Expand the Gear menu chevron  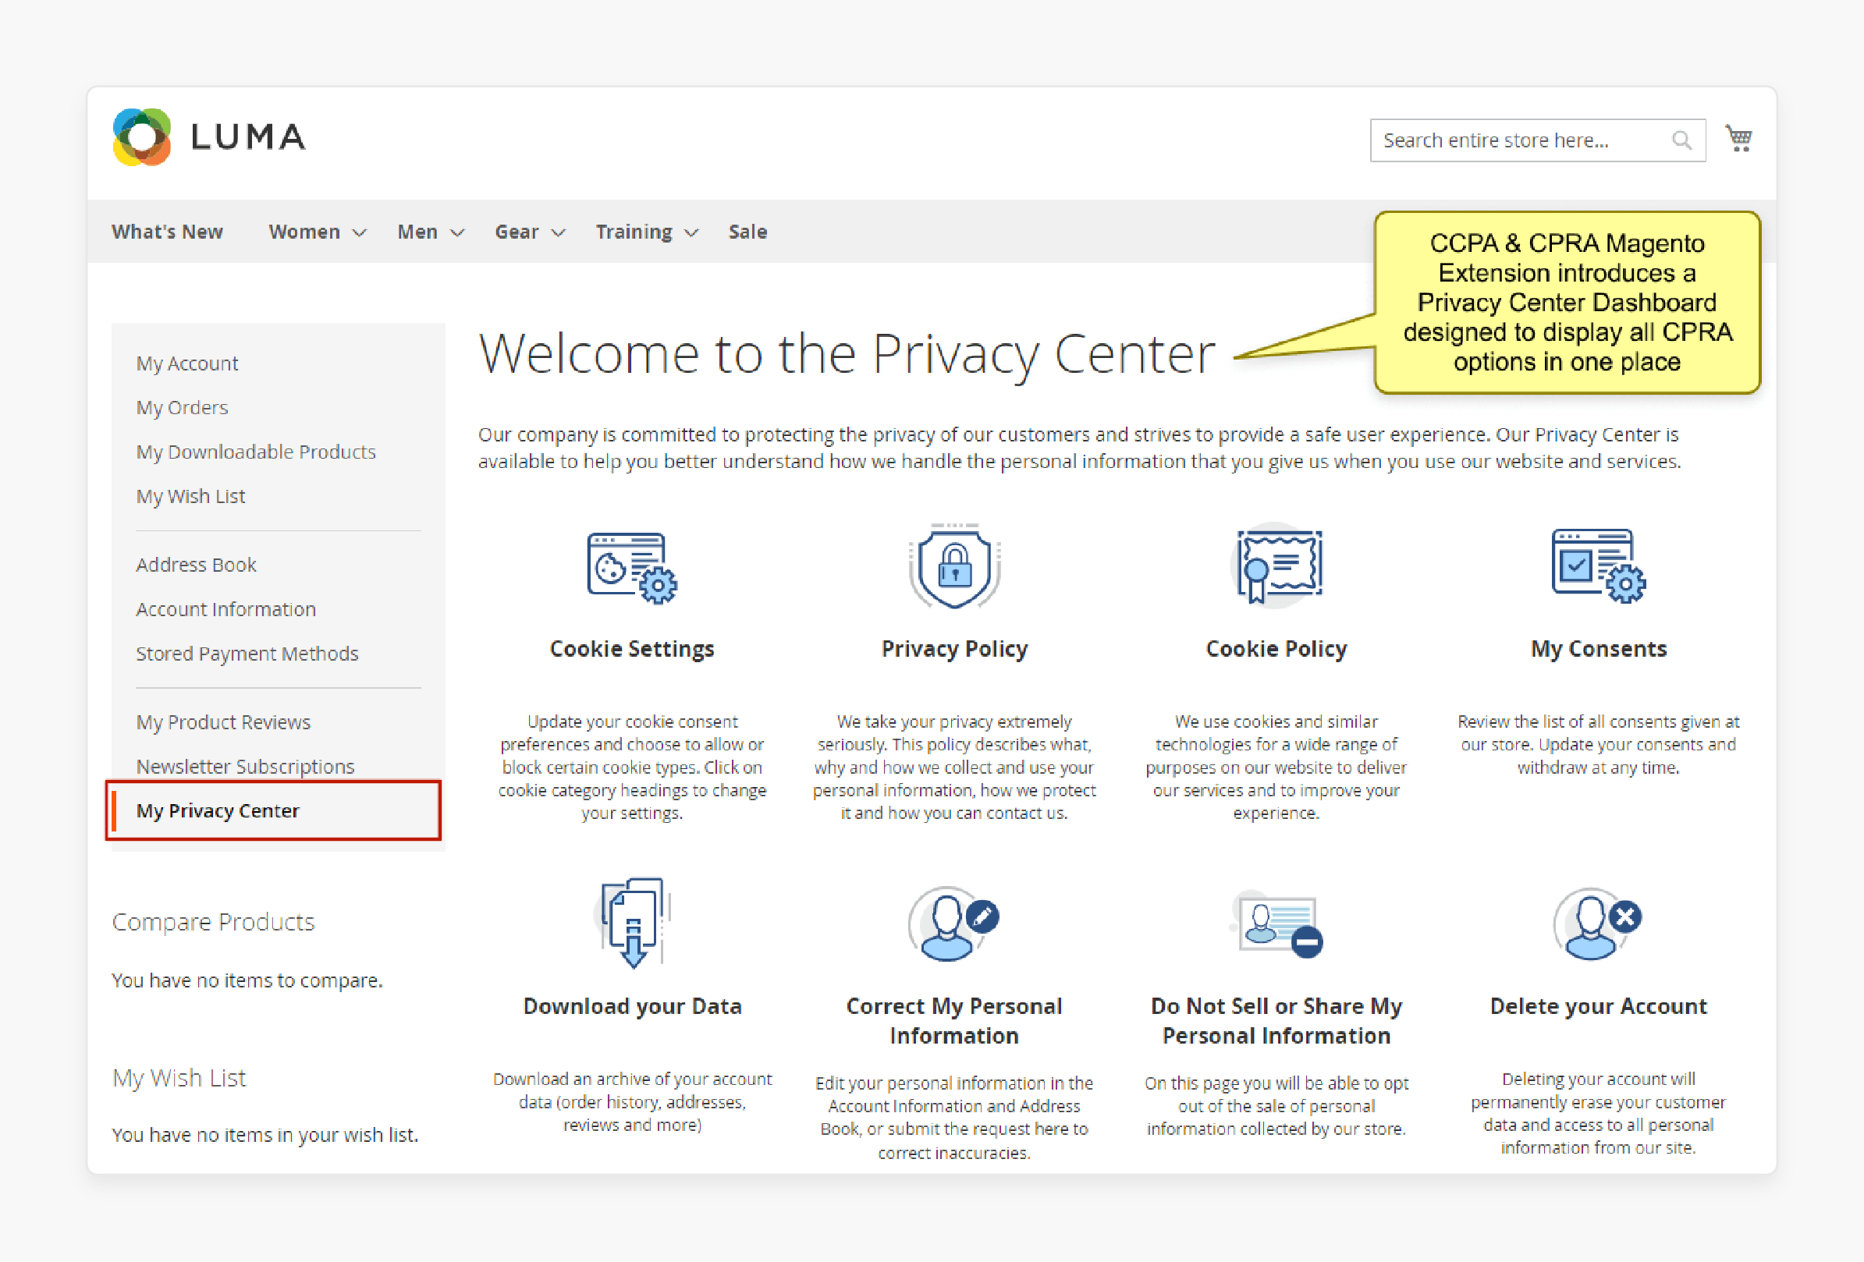pos(559,233)
